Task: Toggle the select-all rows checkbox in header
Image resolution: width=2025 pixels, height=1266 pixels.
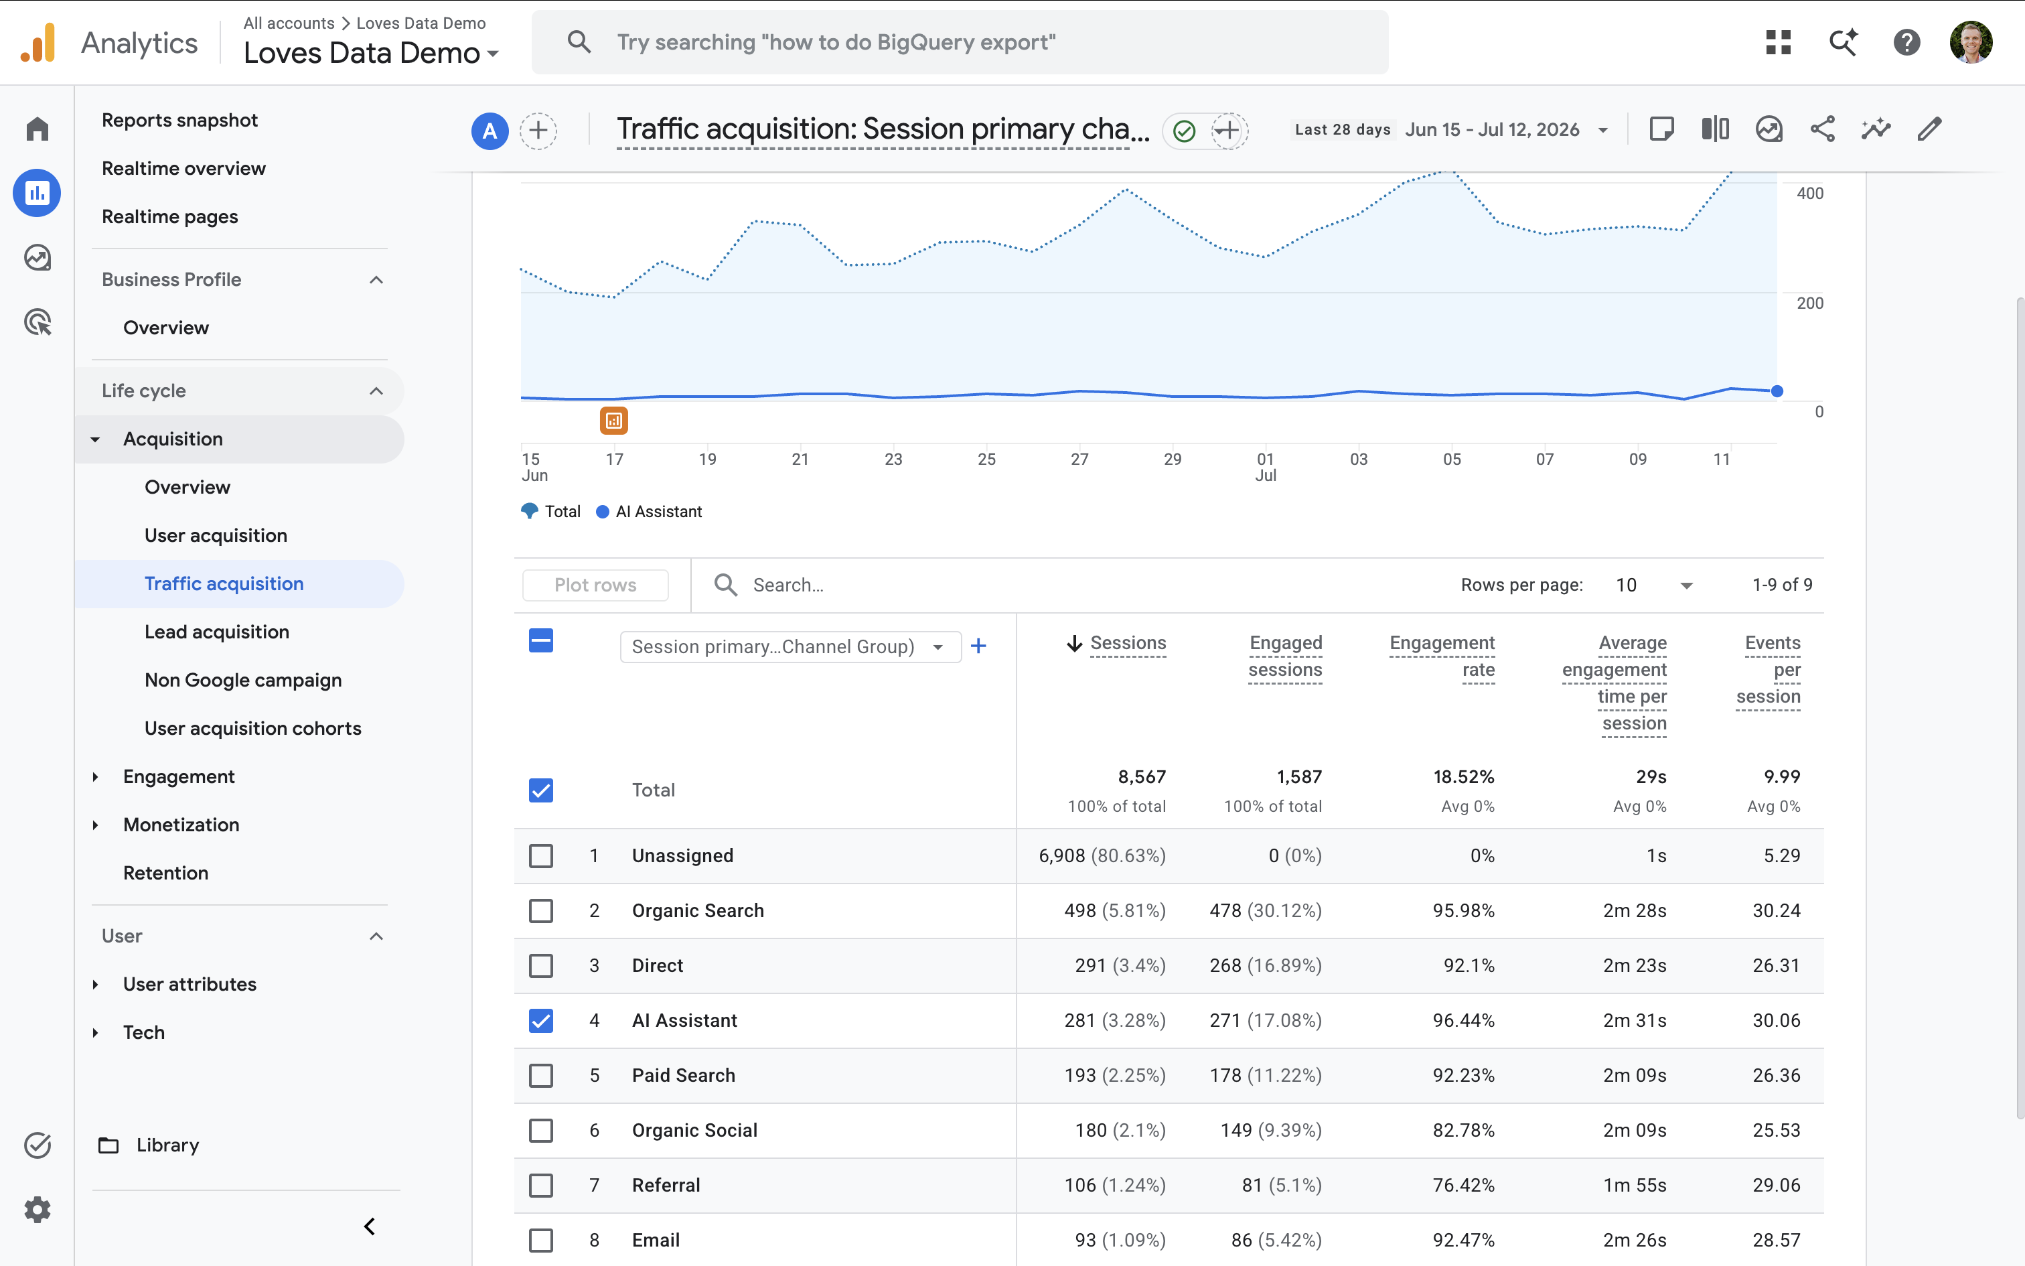Action: tap(541, 640)
